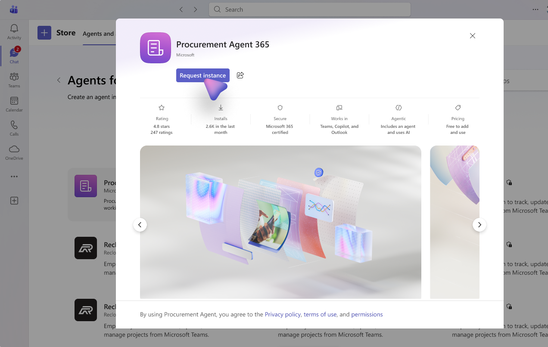Click the Works in devices icon

(339, 108)
